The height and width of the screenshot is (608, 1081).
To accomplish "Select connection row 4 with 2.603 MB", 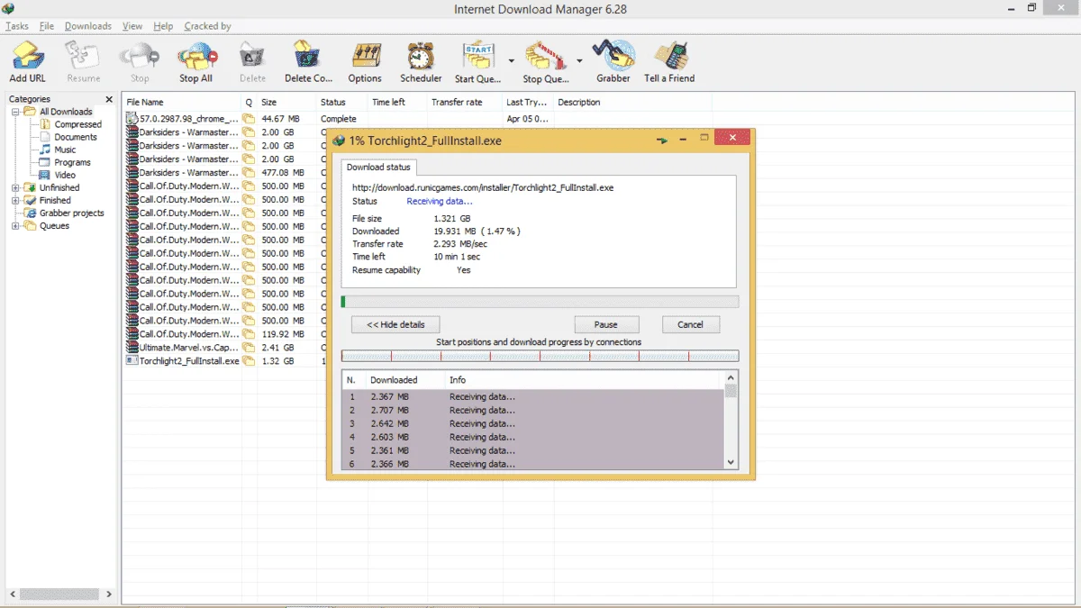I will pos(532,437).
